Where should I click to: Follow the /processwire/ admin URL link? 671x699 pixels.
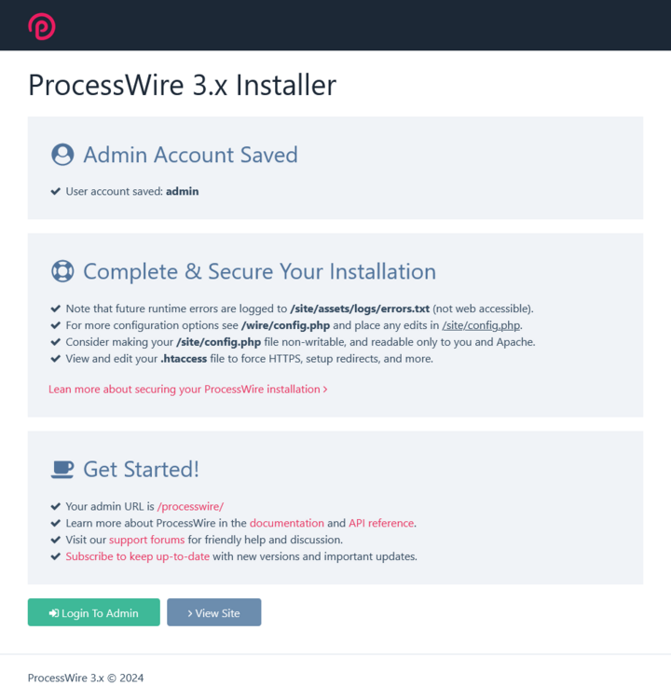tap(190, 507)
